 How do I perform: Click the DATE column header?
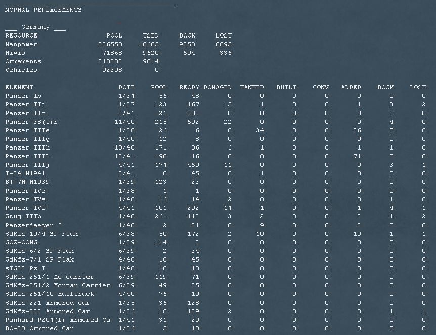point(126,87)
